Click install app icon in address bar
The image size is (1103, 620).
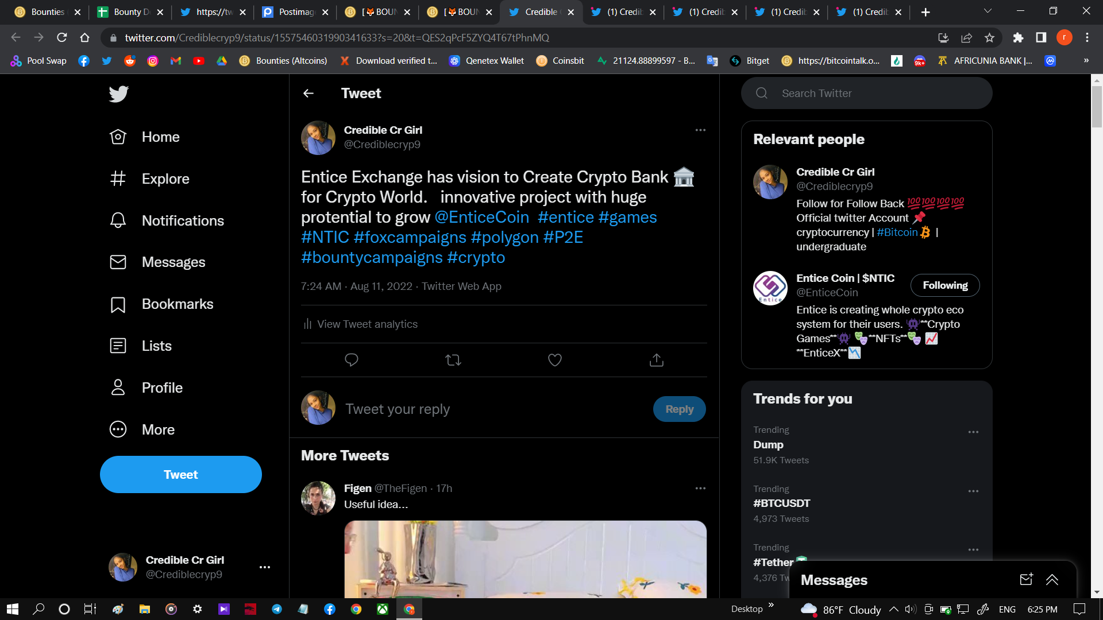click(x=943, y=38)
